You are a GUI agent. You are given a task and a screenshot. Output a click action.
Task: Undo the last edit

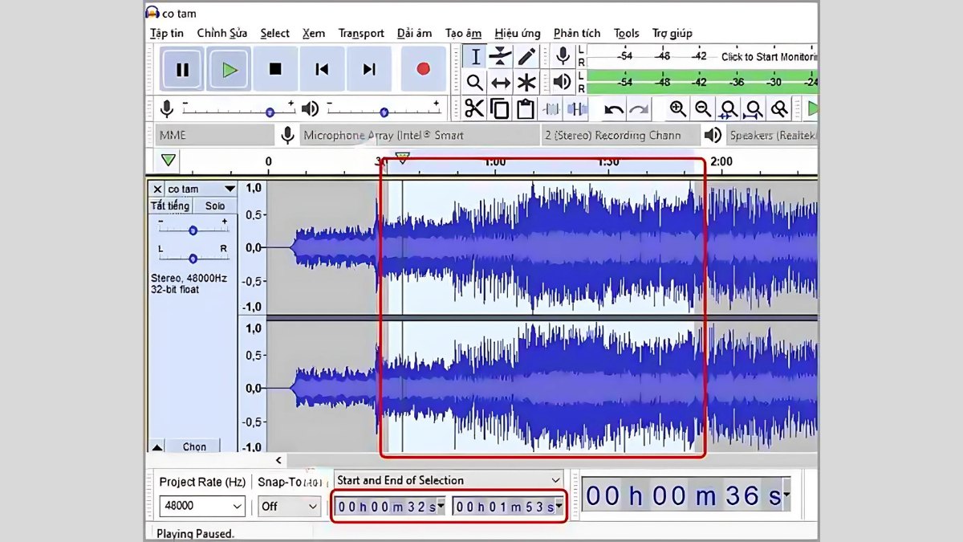[x=614, y=108]
